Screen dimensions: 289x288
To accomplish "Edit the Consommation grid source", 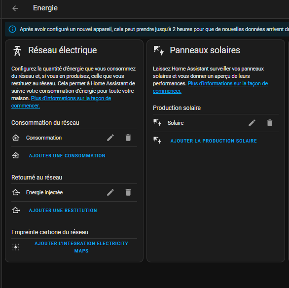I will [110, 138].
